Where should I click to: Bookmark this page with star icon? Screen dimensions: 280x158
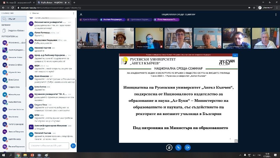254,8
